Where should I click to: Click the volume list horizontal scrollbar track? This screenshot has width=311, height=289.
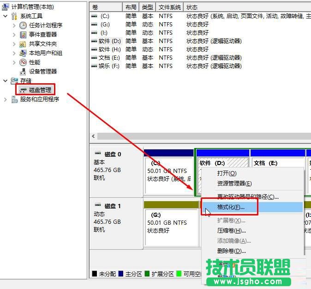pyautogui.click(x=204, y=136)
